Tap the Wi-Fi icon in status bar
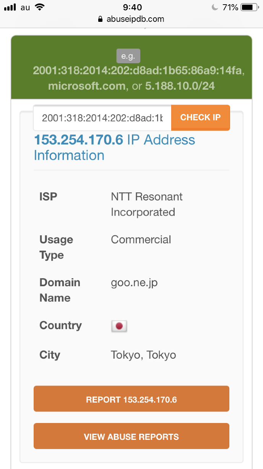The height and width of the screenshot is (469, 263). point(39,7)
